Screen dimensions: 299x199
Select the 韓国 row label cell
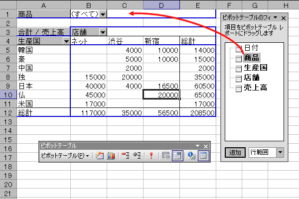pos(44,50)
